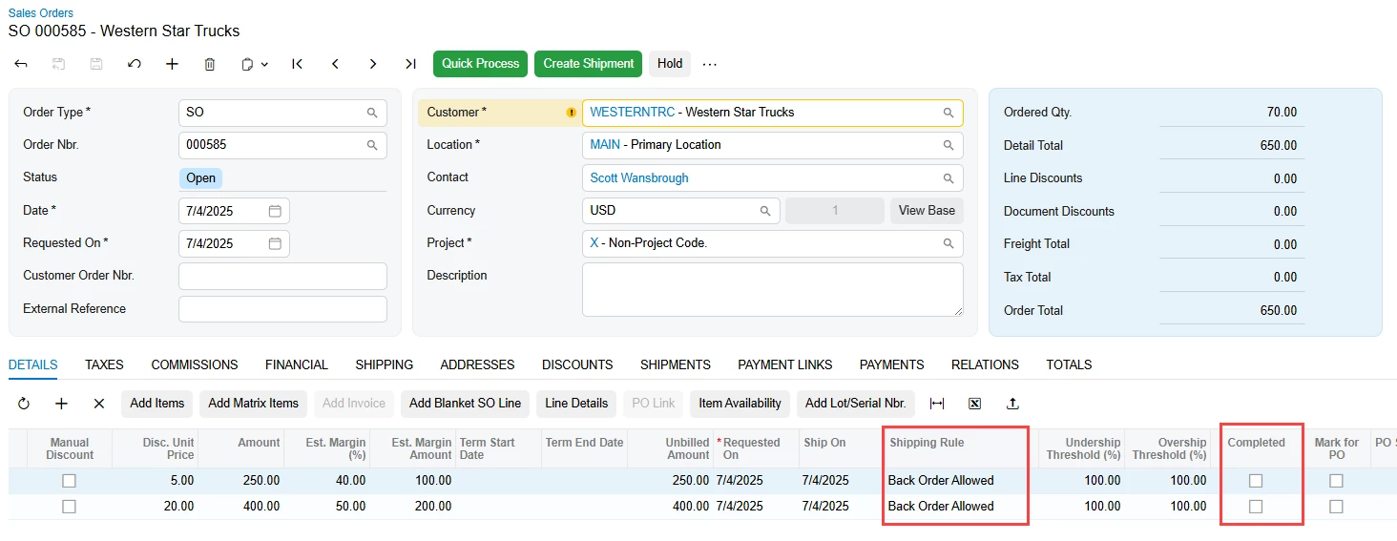Viewport: 1397px width, 541px height.
Task: Go to next record icon
Action: click(x=373, y=64)
